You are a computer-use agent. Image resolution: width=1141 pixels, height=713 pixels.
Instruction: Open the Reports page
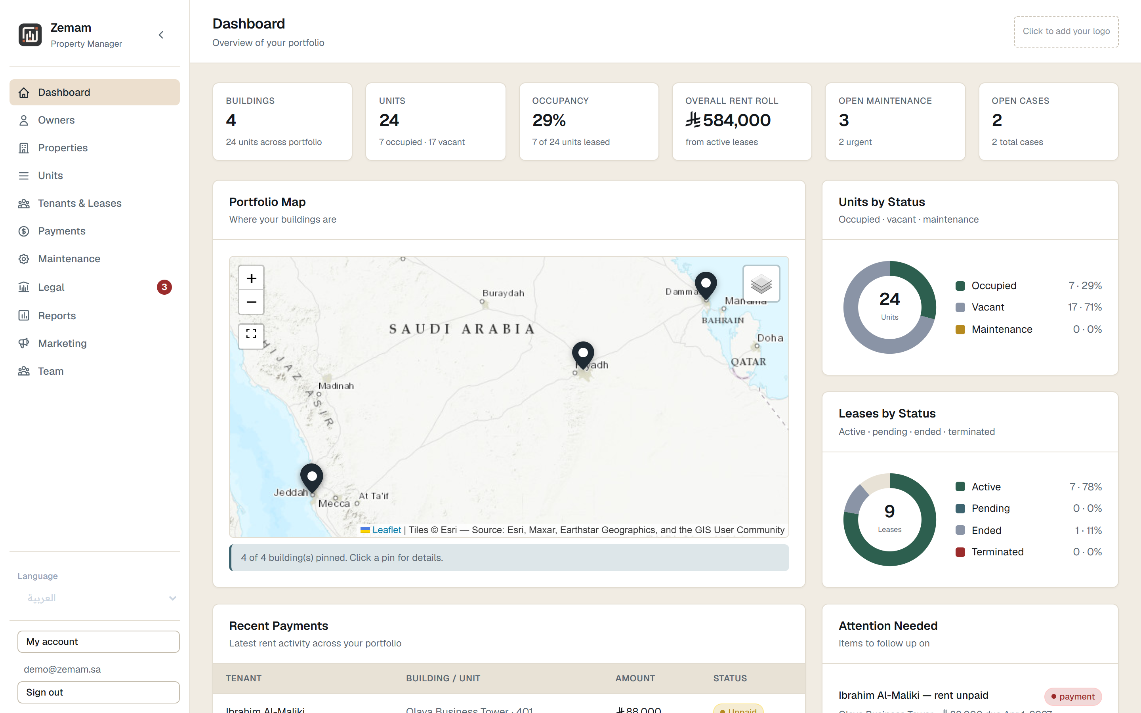point(94,315)
